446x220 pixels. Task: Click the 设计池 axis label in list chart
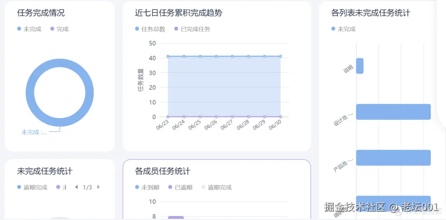pyautogui.click(x=343, y=119)
